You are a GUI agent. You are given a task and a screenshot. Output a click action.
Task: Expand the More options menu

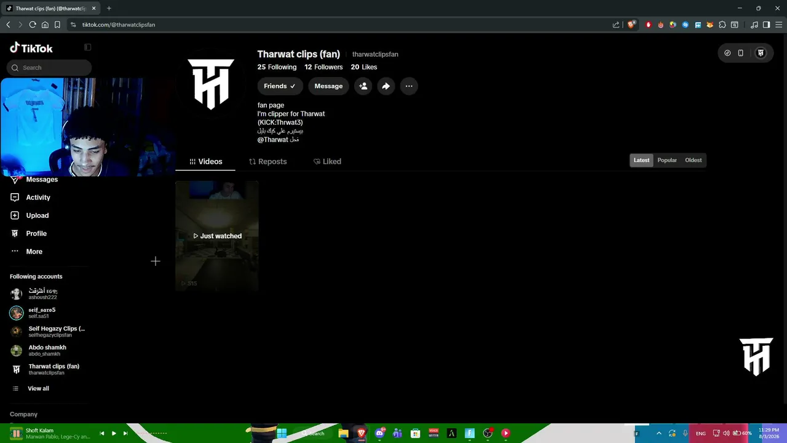click(26, 252)
